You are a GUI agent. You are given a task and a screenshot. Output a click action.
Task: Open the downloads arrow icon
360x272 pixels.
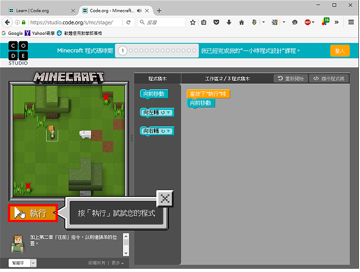coord(229,22)
